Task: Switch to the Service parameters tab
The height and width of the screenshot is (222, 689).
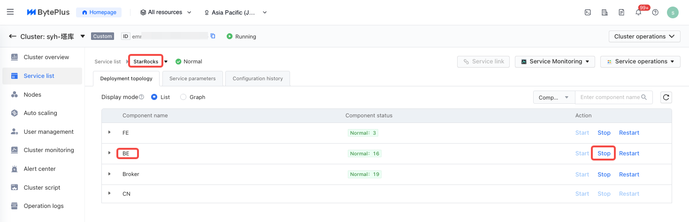Action: pyautogui.click(x=192, y=78)
